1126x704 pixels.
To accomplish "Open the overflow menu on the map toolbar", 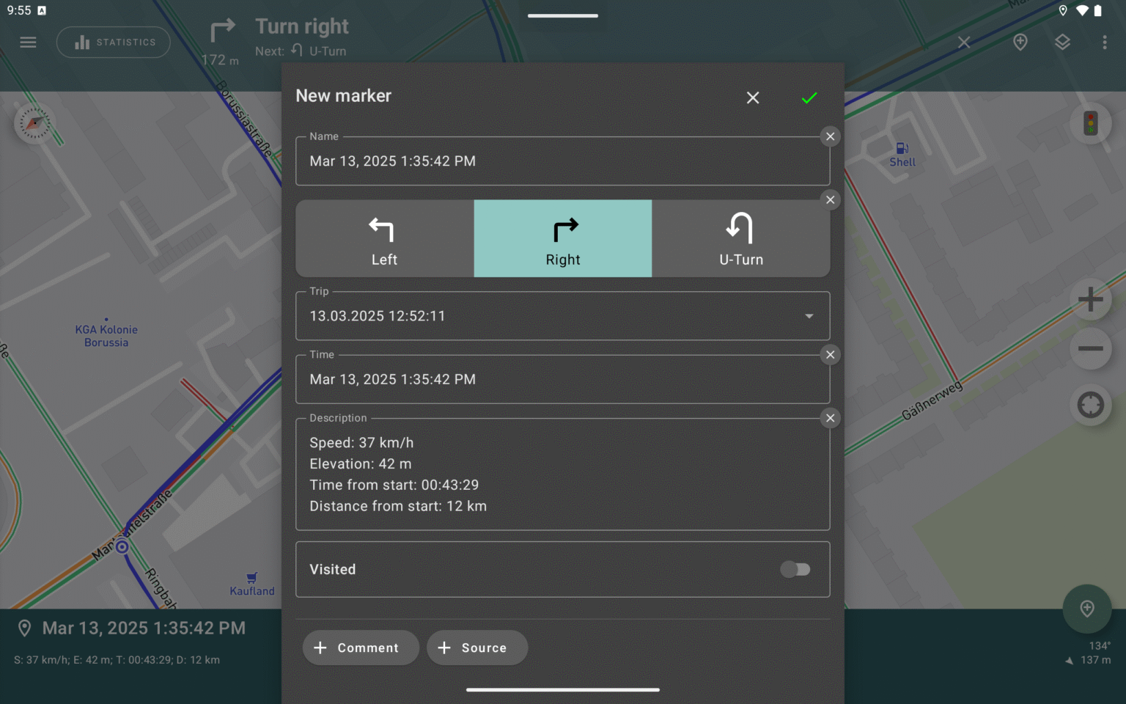I will point(1106,42).
